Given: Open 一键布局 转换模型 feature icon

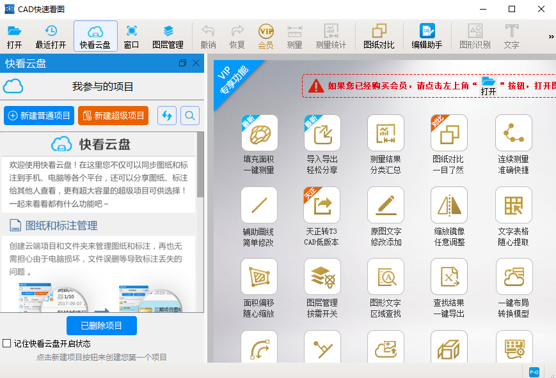Looking at the screenshot, I should tap(514, 276).
